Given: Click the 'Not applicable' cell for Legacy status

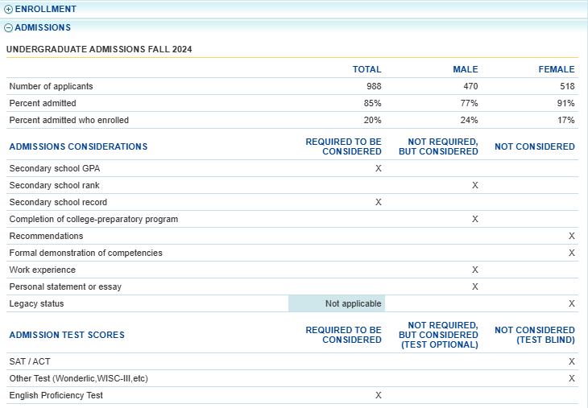Looking at the screenshot, I should (x=337, y=303).
